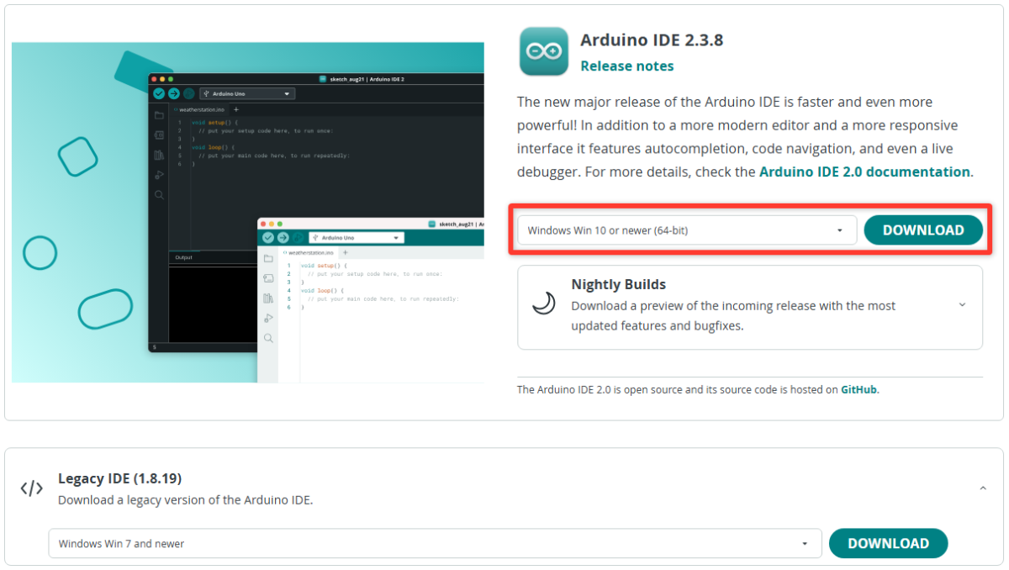Click Debug icon in light IDE sidebar
Screen dimensions: 1009x570
pos(268,318)
